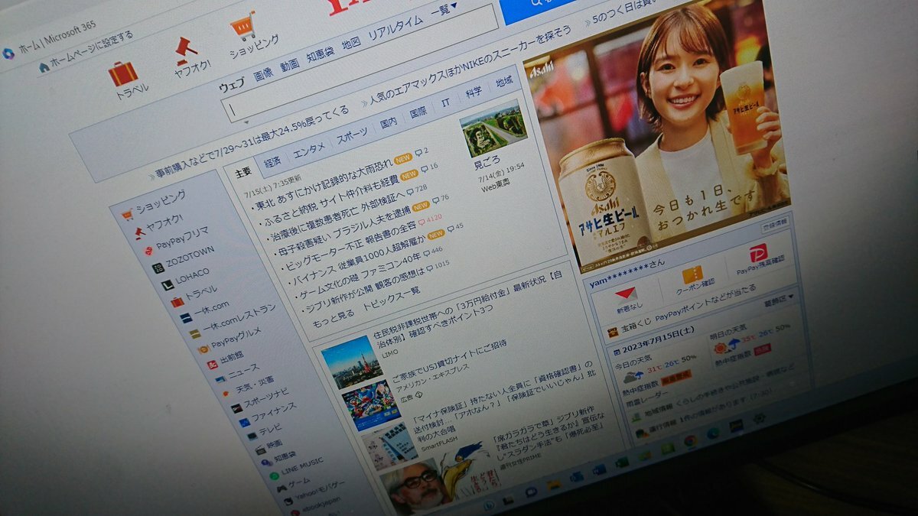This screenshot has height=516, width=918.
Task: Open Chrome from the Windows taskbar
Action: 689,441
